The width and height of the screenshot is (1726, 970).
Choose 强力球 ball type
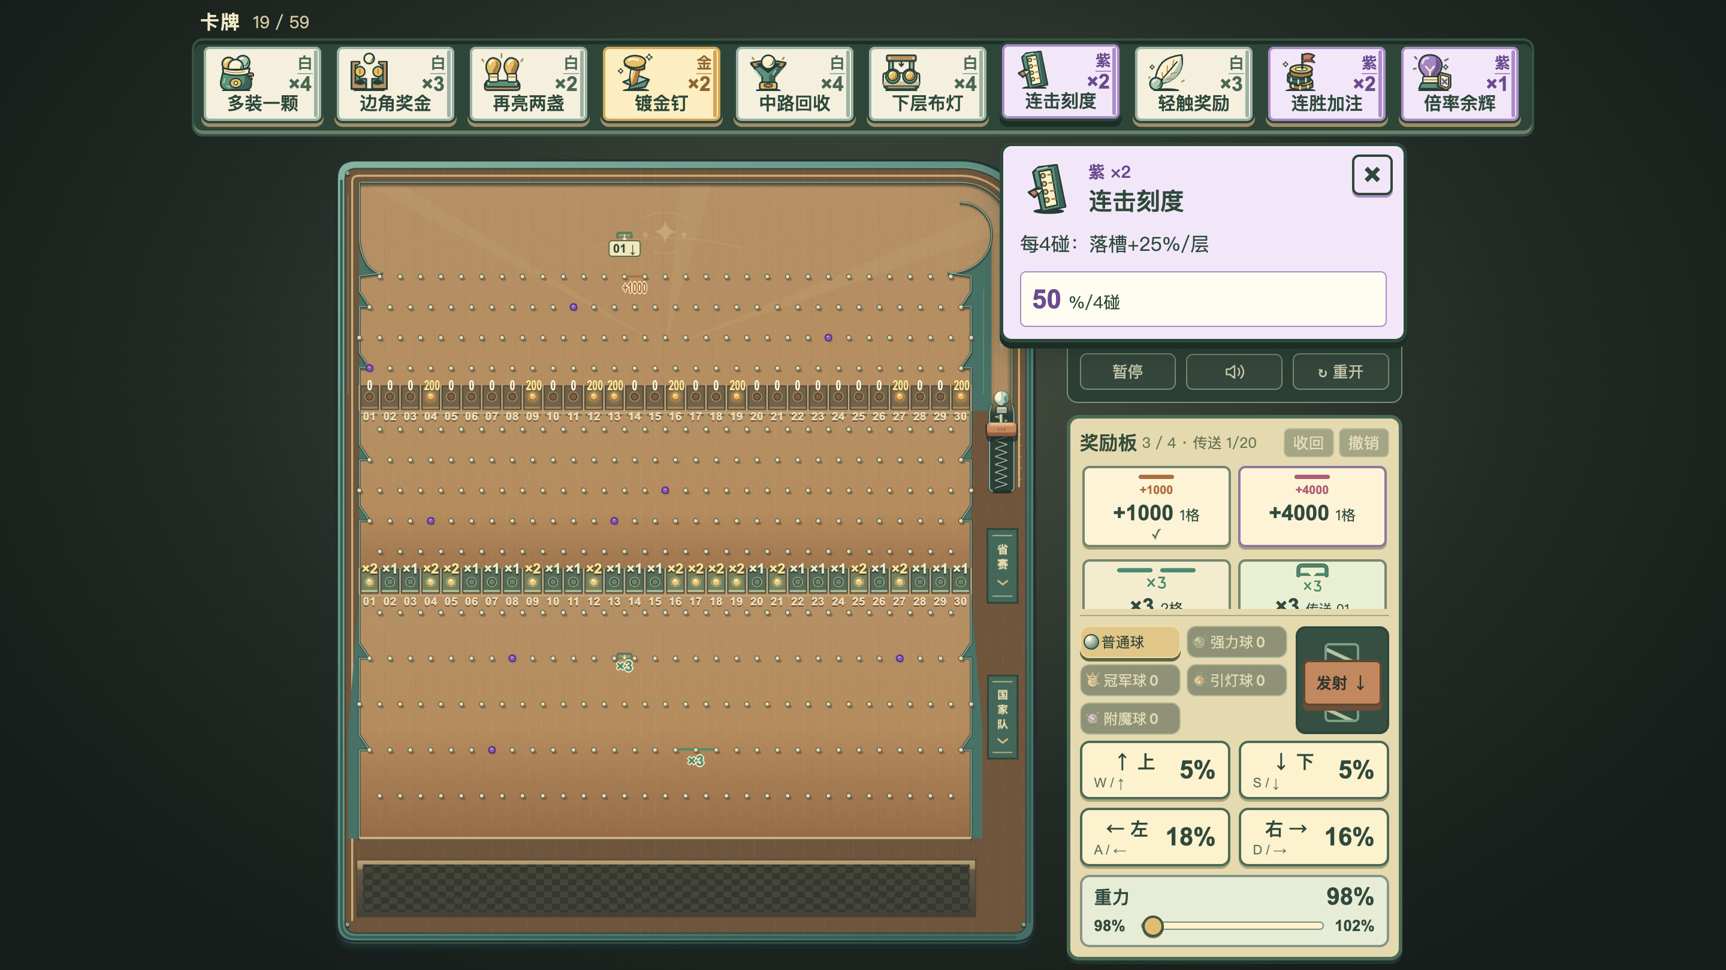1236,642
